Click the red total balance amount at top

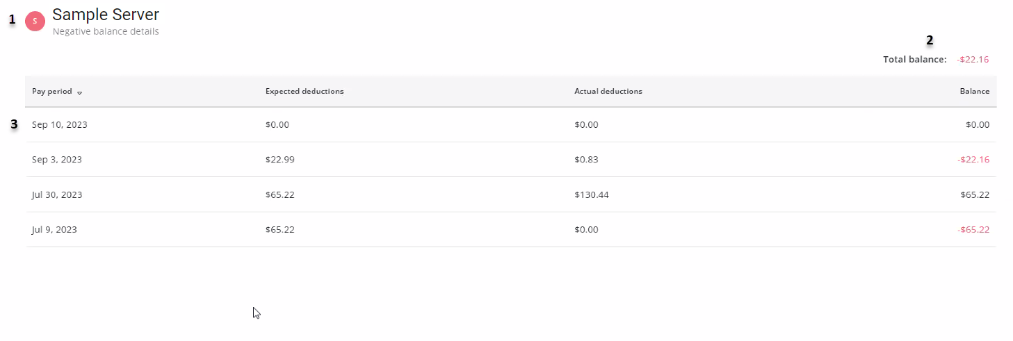click(973, 60)
